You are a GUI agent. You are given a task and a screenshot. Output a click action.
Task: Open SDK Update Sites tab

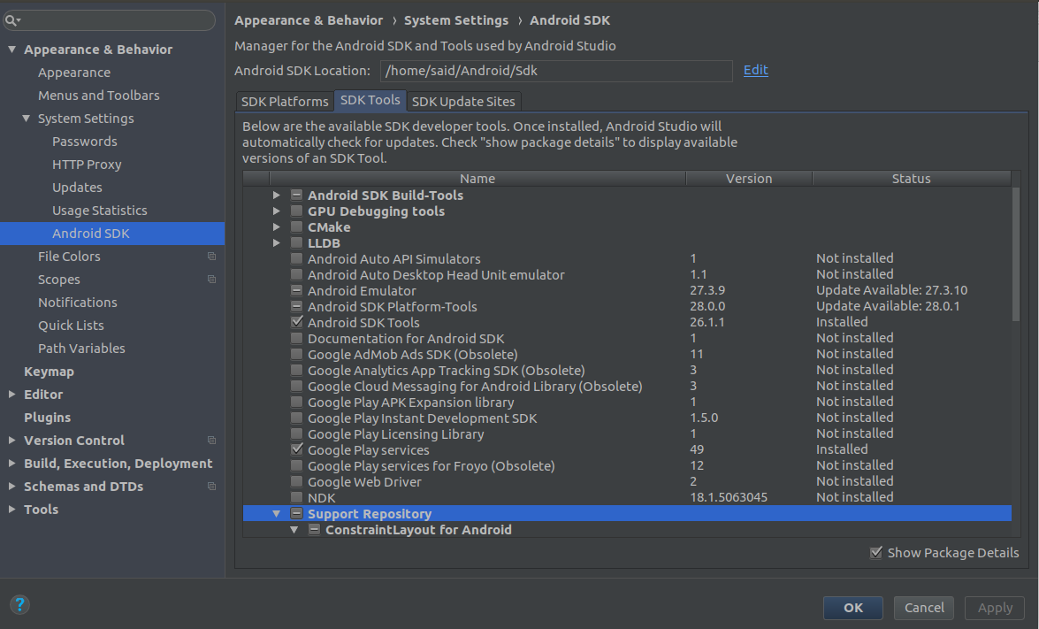pos(463,102)
